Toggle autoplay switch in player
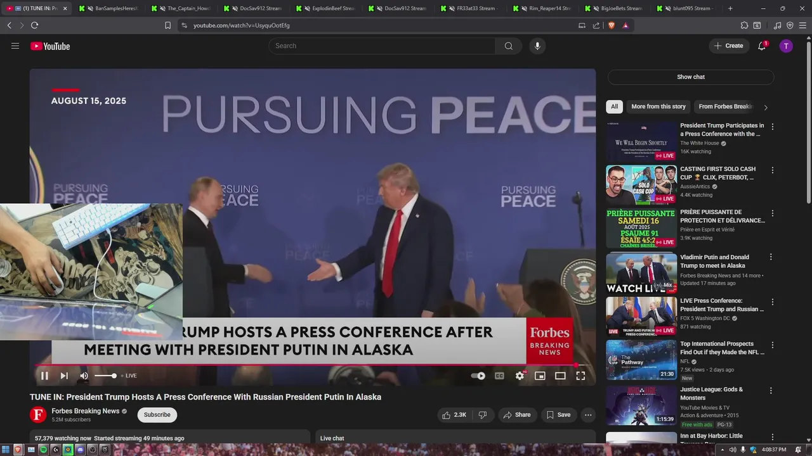Viewport: 812px width, 456px height. 478,376
